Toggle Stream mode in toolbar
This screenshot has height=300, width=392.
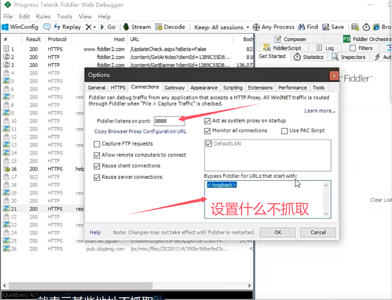137,27
